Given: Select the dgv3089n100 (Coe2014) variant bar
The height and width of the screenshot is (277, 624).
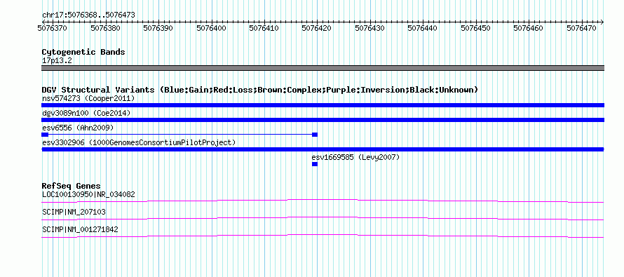Looking at the screenshot, I should (323, 120).
